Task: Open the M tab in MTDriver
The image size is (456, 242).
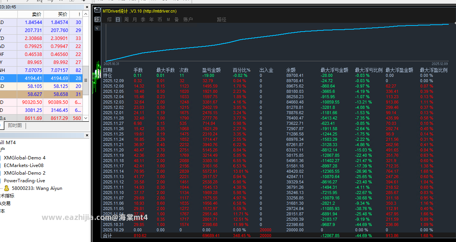Action: [168, 19]
